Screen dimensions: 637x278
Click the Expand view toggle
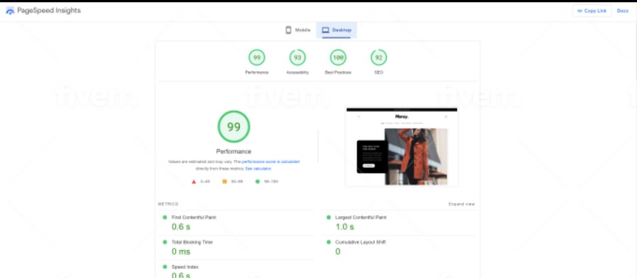coord(461,204)
